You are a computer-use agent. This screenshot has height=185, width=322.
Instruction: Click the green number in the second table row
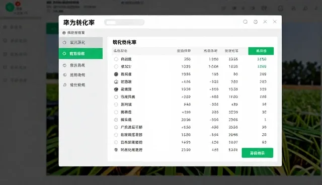click(262, 66)
